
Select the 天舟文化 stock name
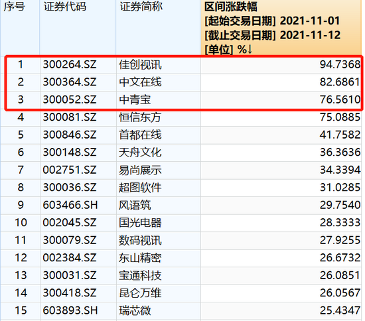[140, 153]
